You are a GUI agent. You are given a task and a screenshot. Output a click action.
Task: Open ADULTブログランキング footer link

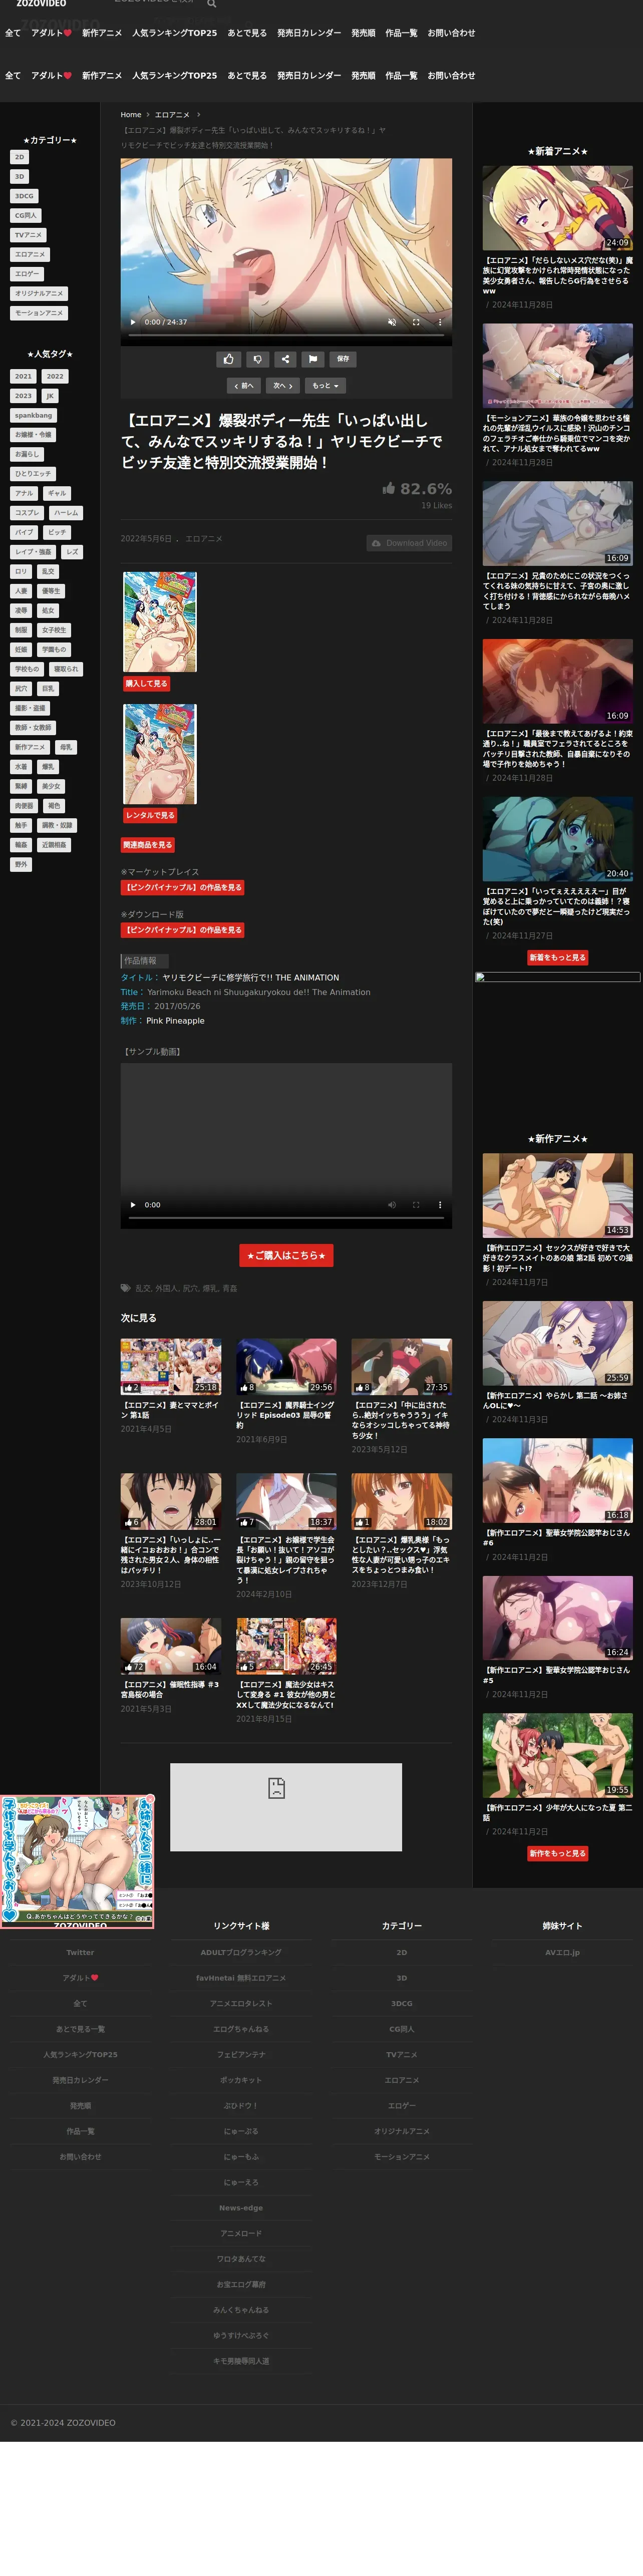(x=241, y=1953)
